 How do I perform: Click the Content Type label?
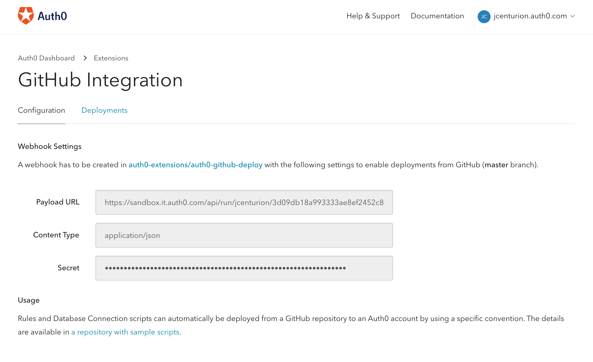tap(56, 235)
